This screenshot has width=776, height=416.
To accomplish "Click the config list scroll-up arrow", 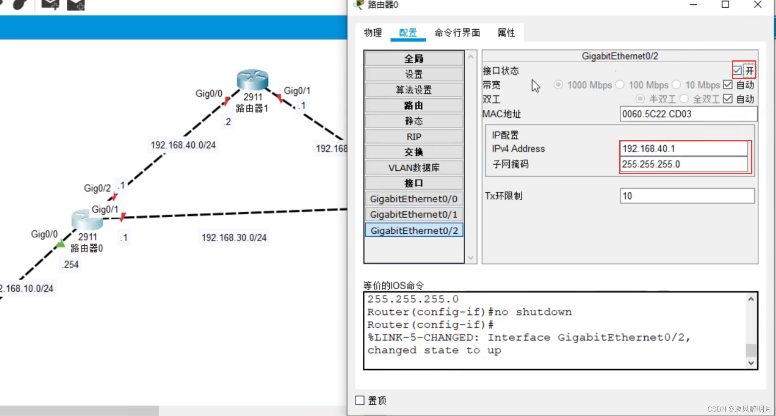I will click(x=471, y=57).
